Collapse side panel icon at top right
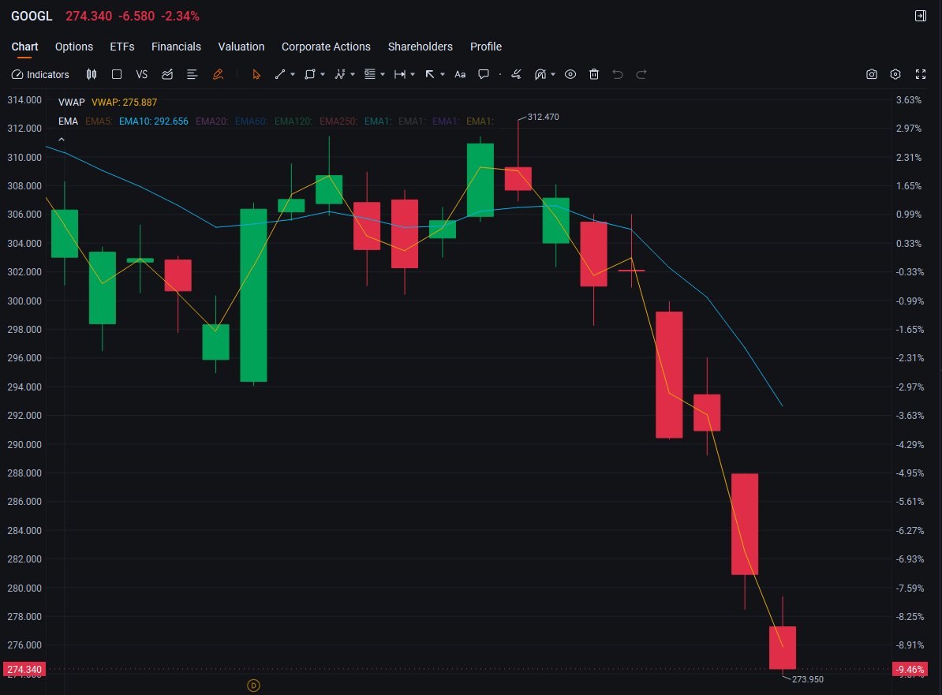The width and height of the screenshot is (942, 695). [x=921, y=16]
